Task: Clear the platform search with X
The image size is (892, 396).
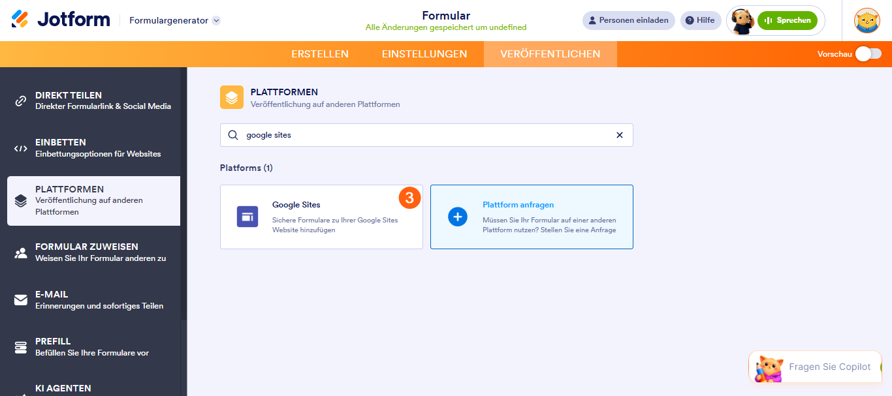Action: (620, 135)
